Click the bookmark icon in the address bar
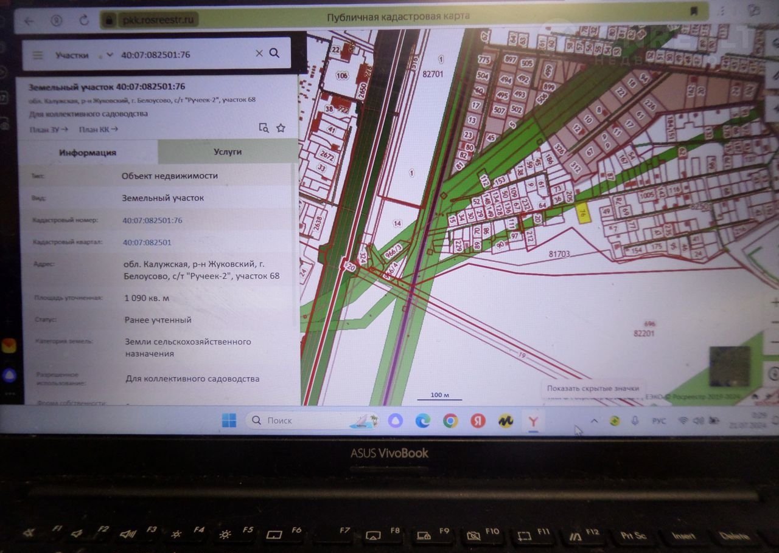The image size is (779, 553). coord(694,12)
